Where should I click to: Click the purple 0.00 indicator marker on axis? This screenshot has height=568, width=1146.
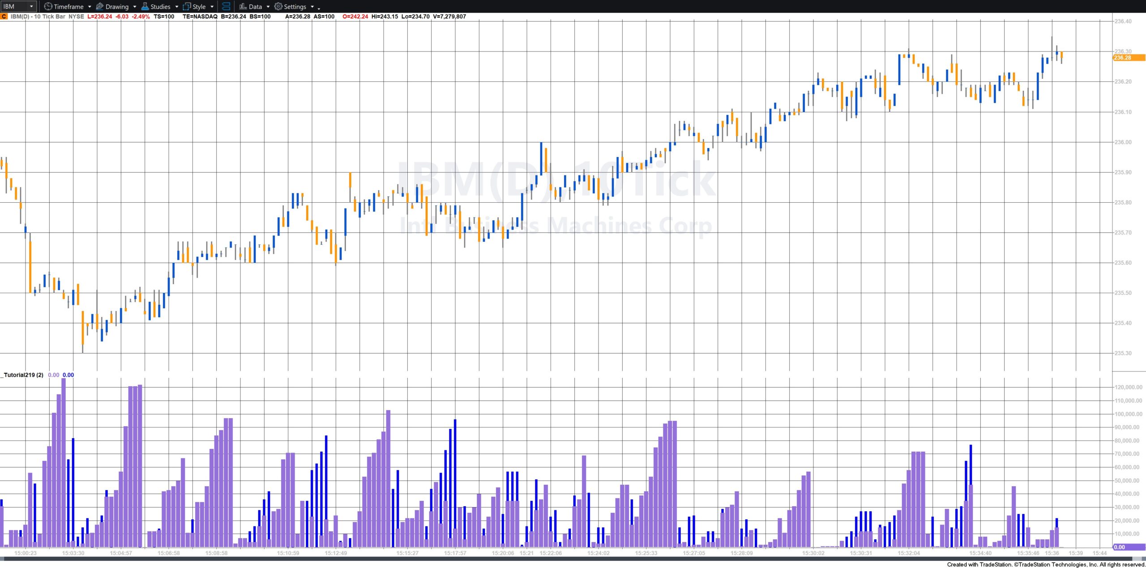(1129, 547)
